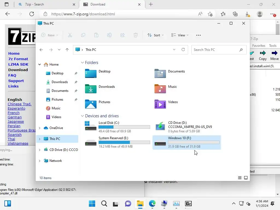The height and width of the screenshot is (210, 280).
Task: Click the Edge address bar URL
Action: pos(83,14)
